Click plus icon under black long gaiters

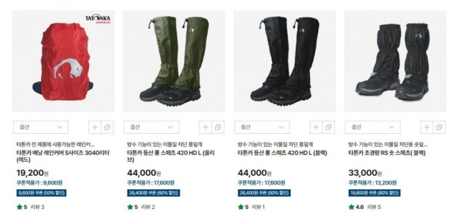pyautogui.click(x=316, y=127)
